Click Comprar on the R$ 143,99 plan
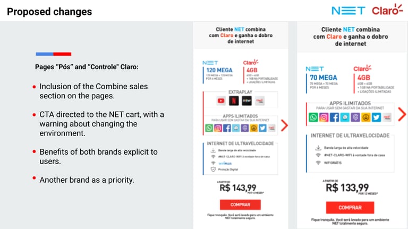The image size is (408, 229). pos(240,205)
